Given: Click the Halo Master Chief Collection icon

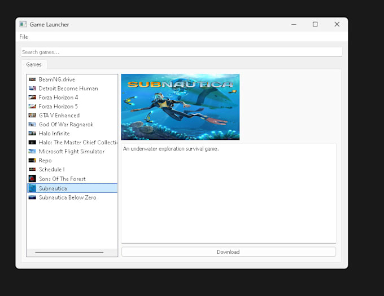Looking at the screenshot, I should [32, 142].
